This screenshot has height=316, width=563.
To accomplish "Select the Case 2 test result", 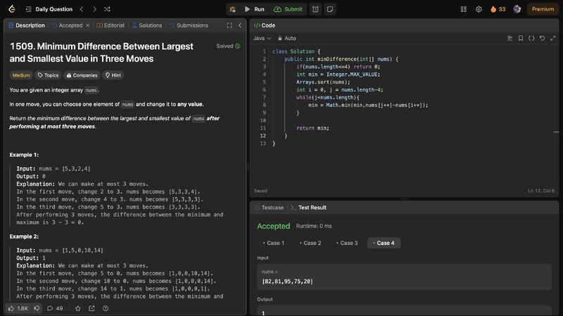I will pyautogui.click(x=311, y=243).
